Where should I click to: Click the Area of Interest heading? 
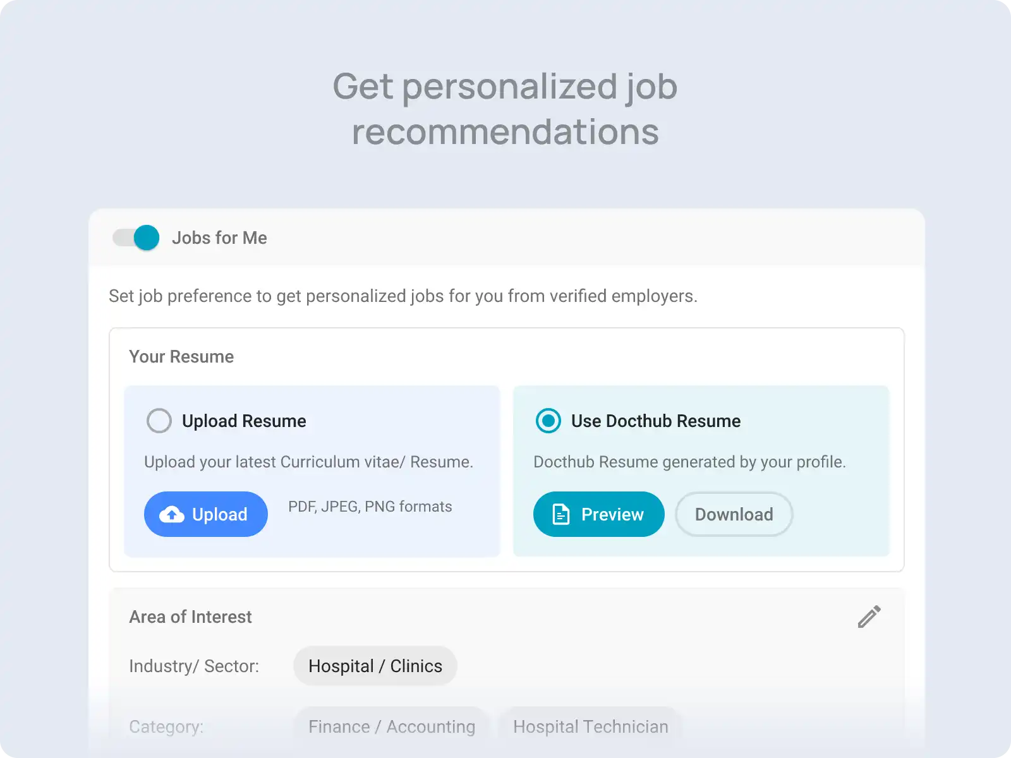[190, 617]
